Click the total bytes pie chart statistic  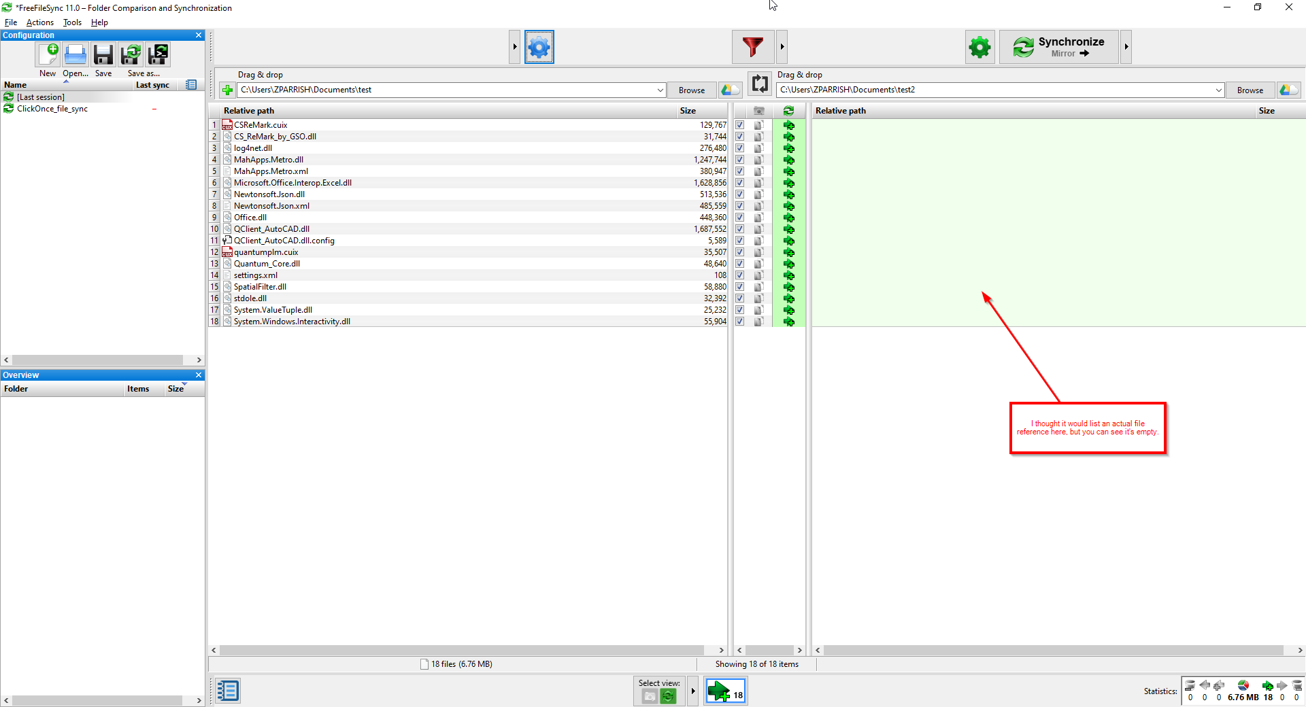click(1243, 685)
